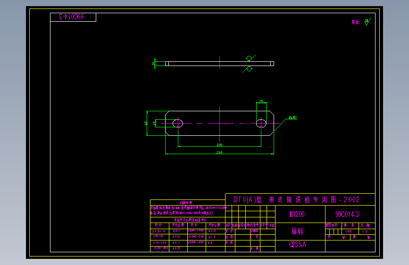409x265 pixels.
Task: Click the material text 'Q35-A'
Action: 297,244
